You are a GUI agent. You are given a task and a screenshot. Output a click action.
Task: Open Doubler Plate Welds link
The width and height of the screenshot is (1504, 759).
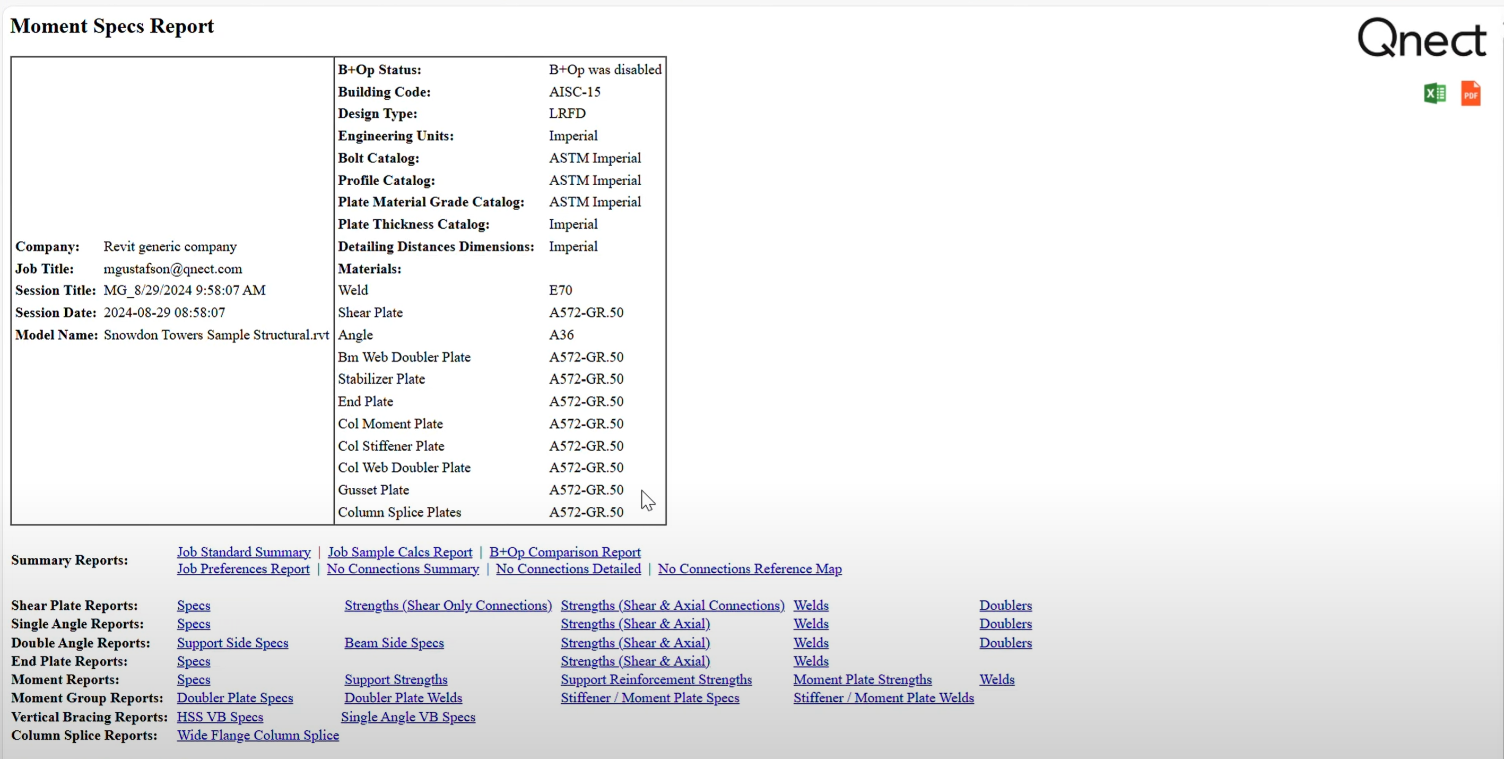coord(403,698)
